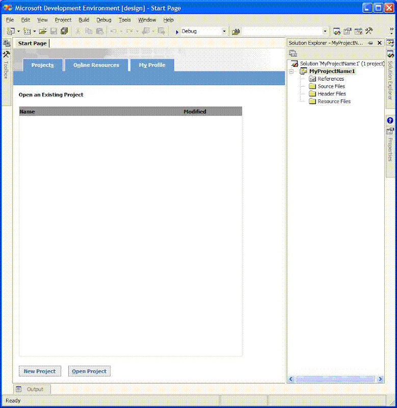397x408 pixels.
Task: Open the File menu
Action: click(10, 20)
